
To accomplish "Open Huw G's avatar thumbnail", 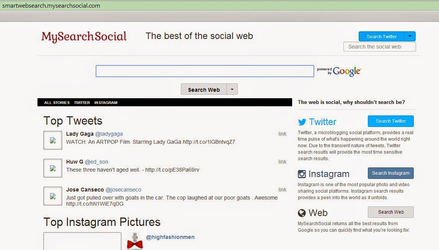I will click(x=53, y=168).
